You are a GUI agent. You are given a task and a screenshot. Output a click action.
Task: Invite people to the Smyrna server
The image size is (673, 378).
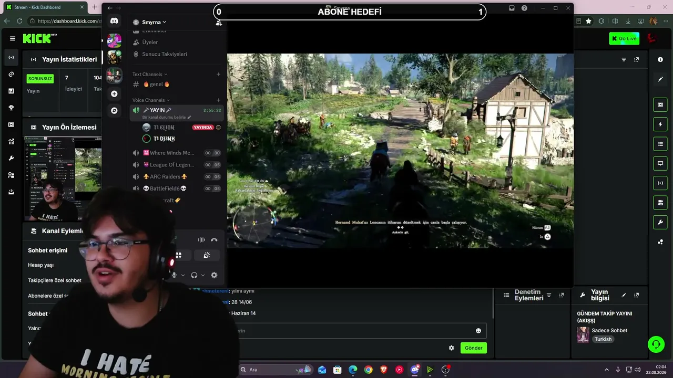219,23
